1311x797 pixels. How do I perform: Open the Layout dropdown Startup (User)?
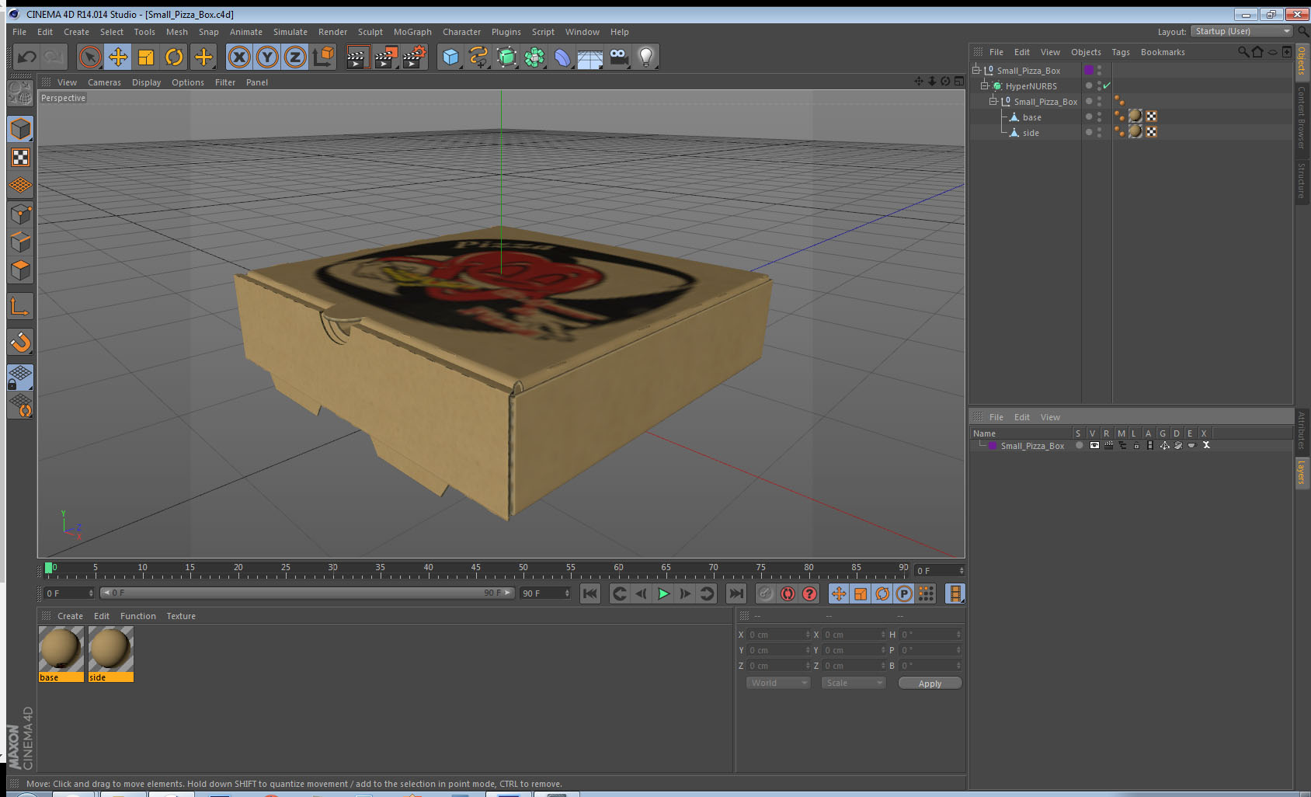click(1242, 31)
